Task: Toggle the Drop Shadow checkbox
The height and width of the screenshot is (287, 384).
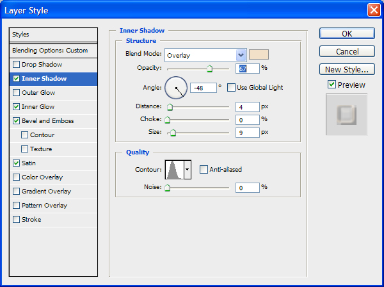Action: pyautogui.click(x=16, y=65)
